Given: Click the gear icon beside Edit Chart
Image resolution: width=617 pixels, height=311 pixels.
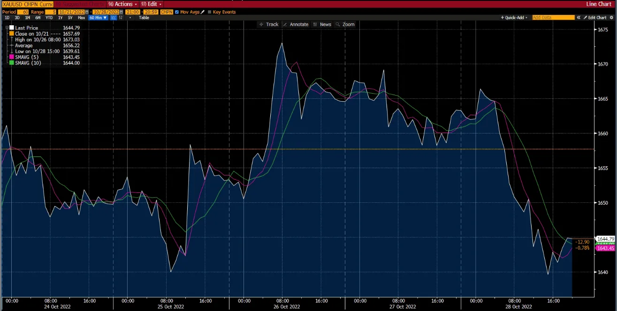Looking at the screenshot, I should pyautogui.click(x=611, y=18).
